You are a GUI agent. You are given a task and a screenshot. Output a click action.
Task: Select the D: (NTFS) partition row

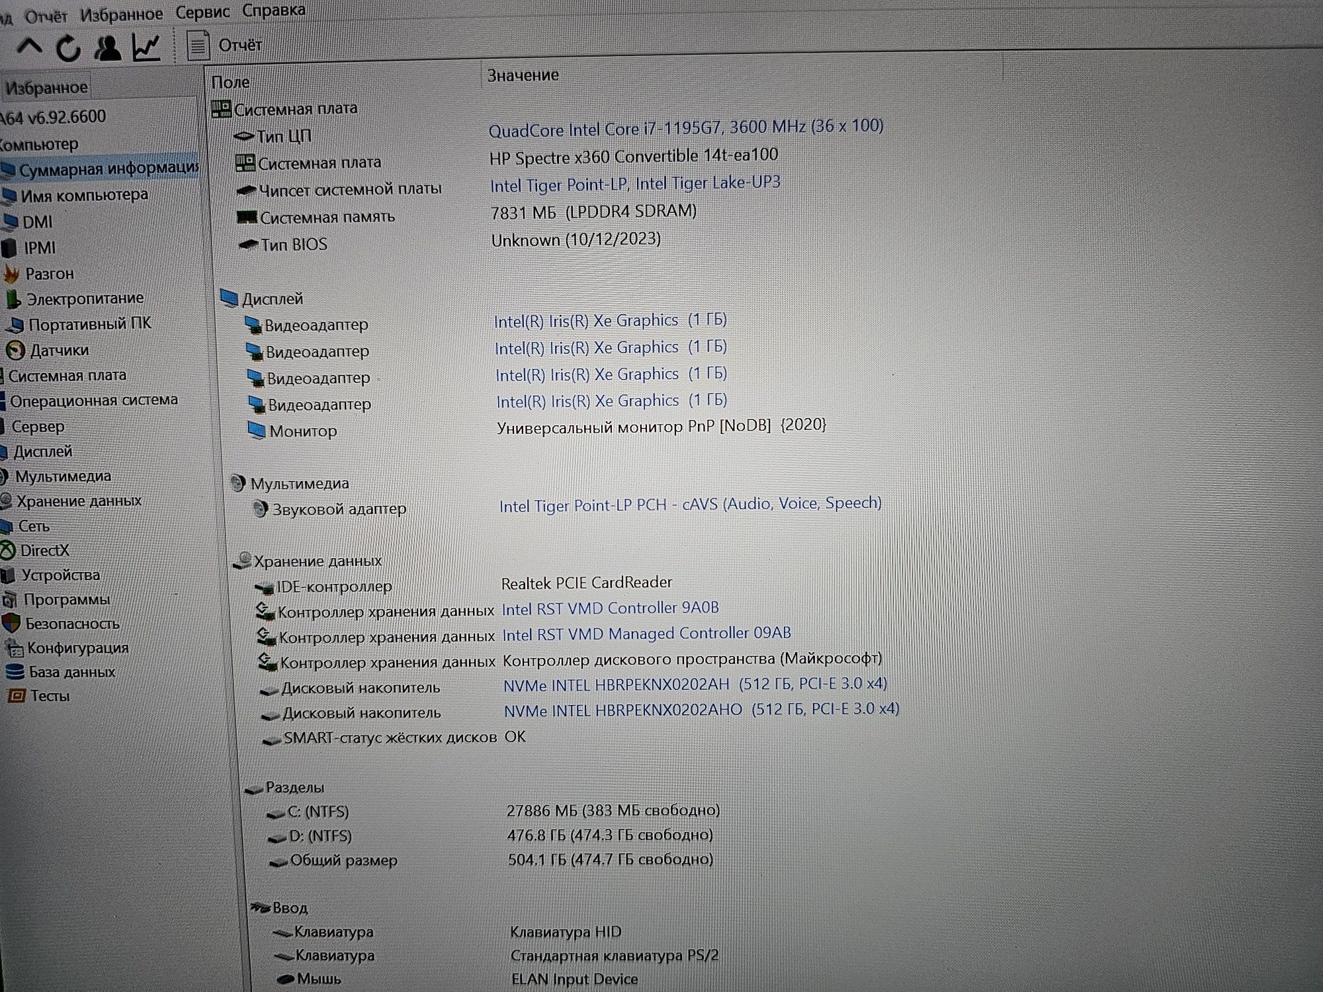(x=490, y=836)
